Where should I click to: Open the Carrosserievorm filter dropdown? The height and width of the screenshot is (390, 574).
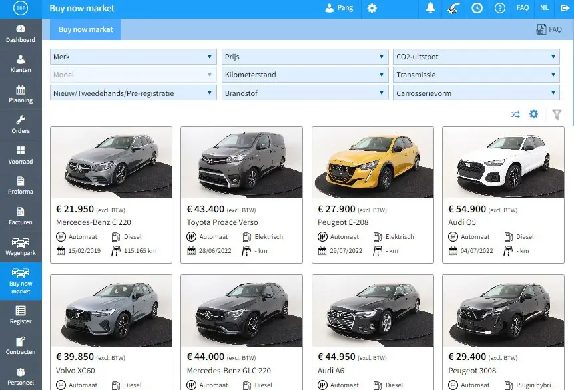click(x=476, y=93)
